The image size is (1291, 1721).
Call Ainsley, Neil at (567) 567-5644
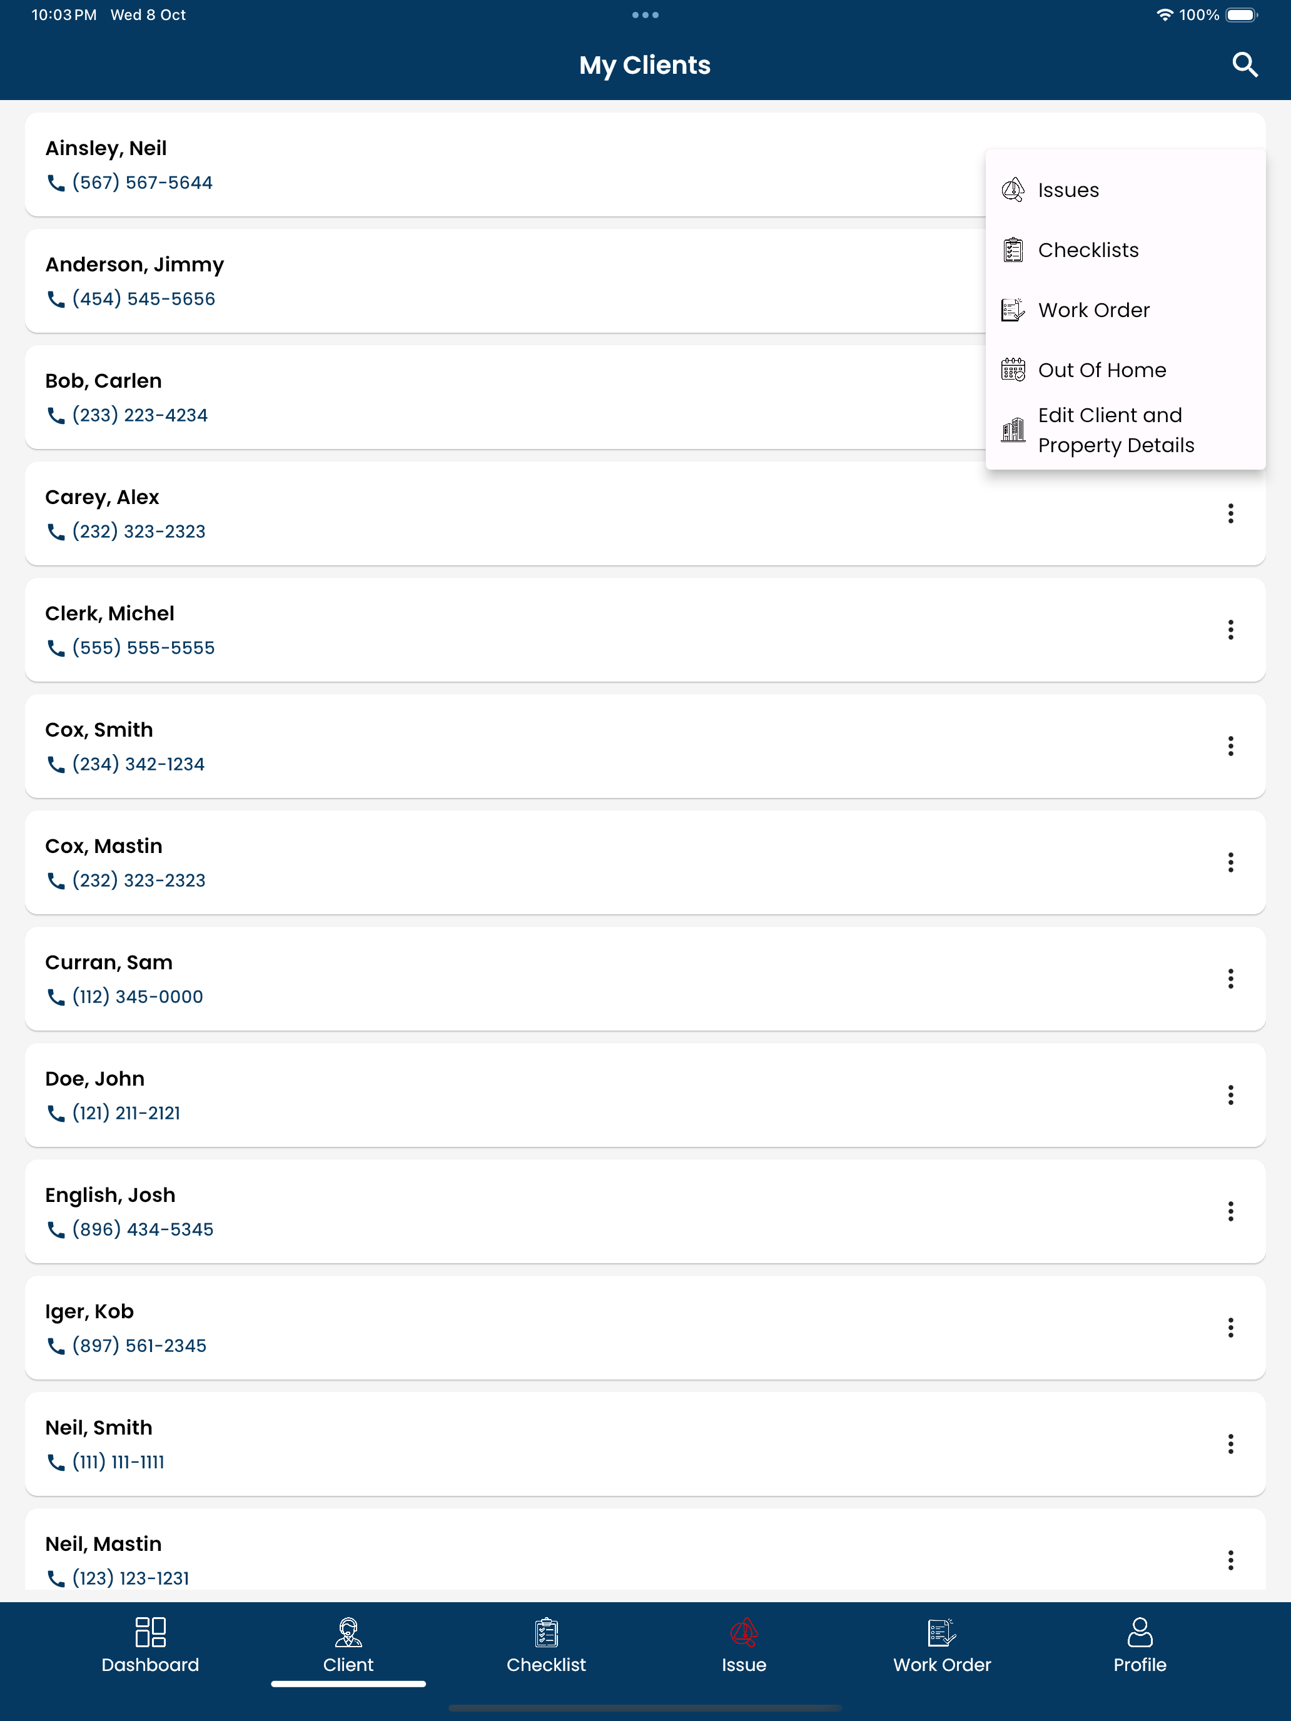pos(141,183)
